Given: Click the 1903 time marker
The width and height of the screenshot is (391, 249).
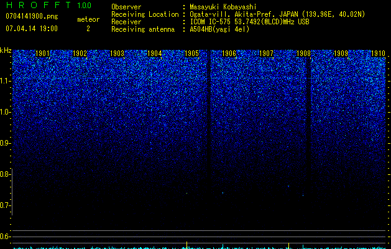Looking at the screenshot, I should [x=117, y=54].
